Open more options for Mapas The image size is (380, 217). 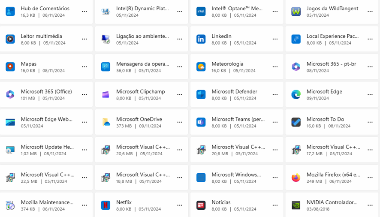84,66
